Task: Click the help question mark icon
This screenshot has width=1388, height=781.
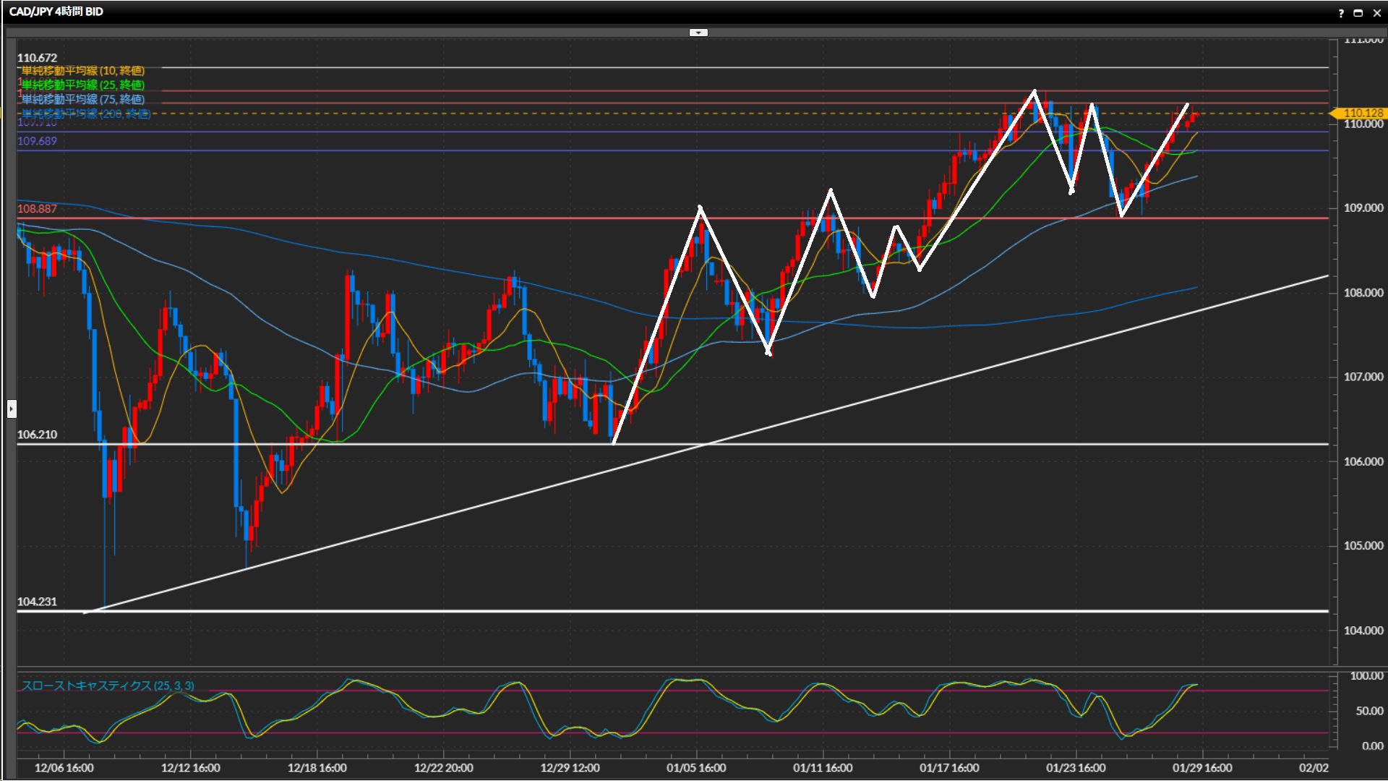Action: [1341, 13]
